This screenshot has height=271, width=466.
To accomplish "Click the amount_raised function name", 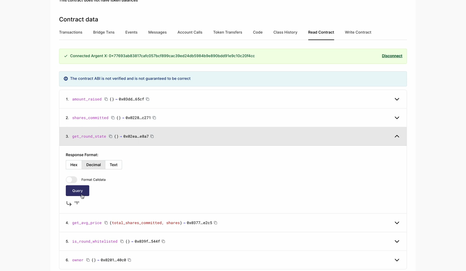I will pos(87,99).
